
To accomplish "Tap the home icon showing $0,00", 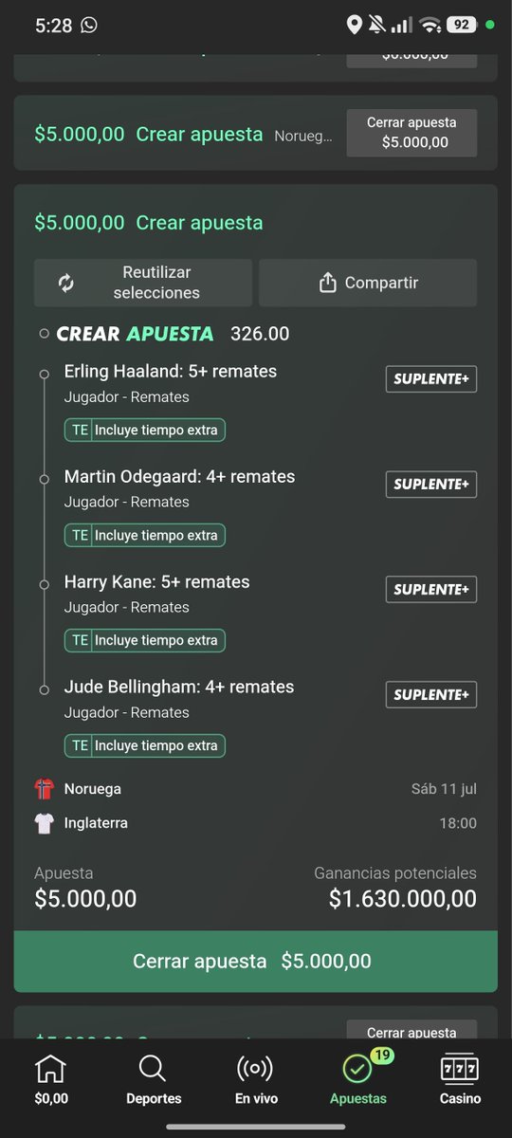I will tap(50, 1080).
